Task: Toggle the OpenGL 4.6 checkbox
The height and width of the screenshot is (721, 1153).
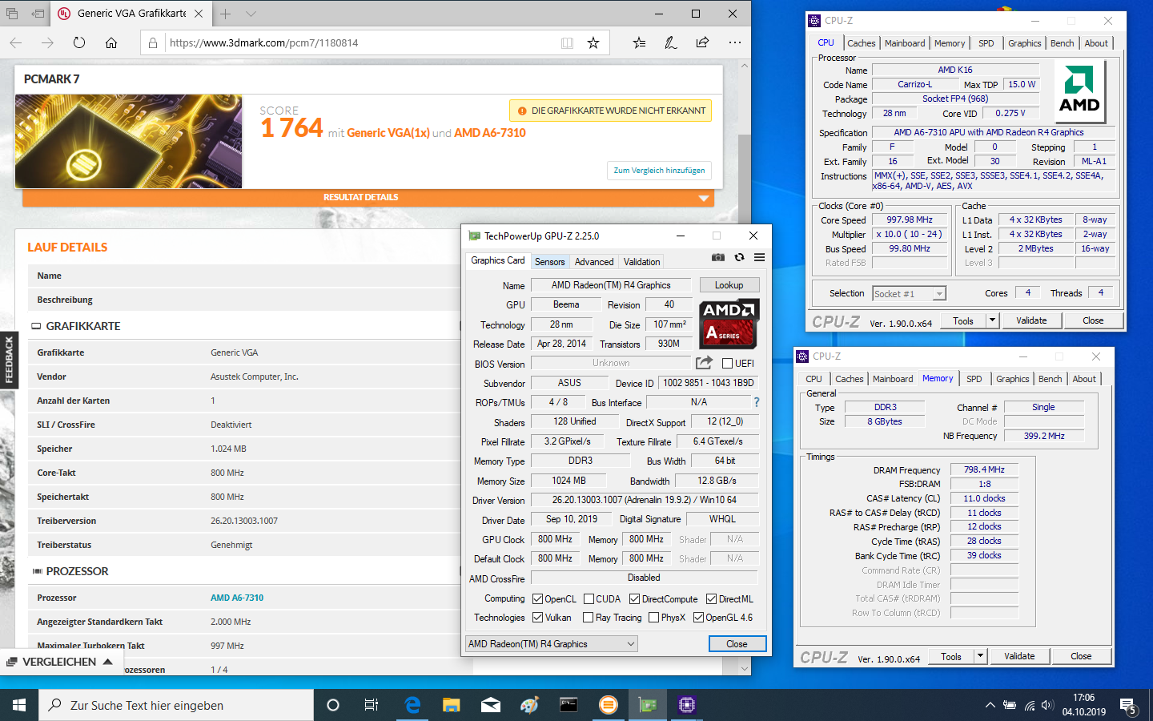Action: click(x=699, y=618)
